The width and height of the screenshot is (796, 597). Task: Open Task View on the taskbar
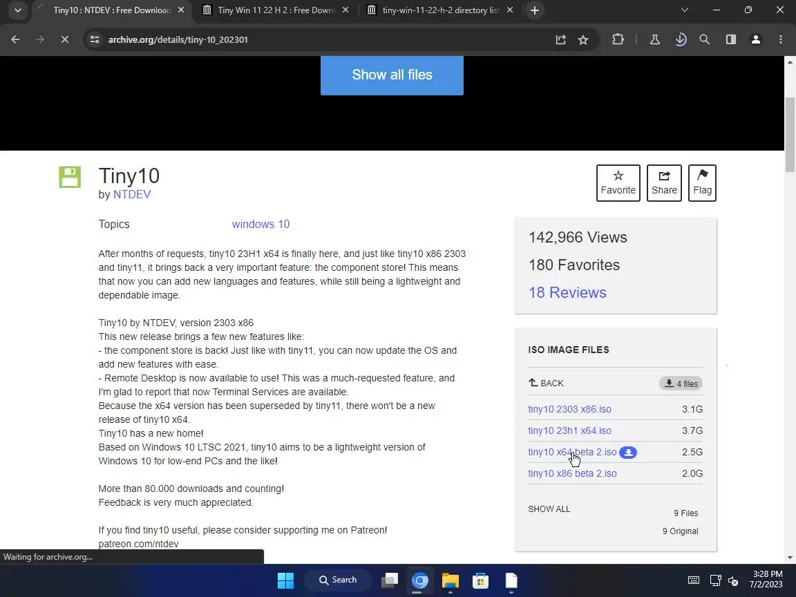(390, 580)
